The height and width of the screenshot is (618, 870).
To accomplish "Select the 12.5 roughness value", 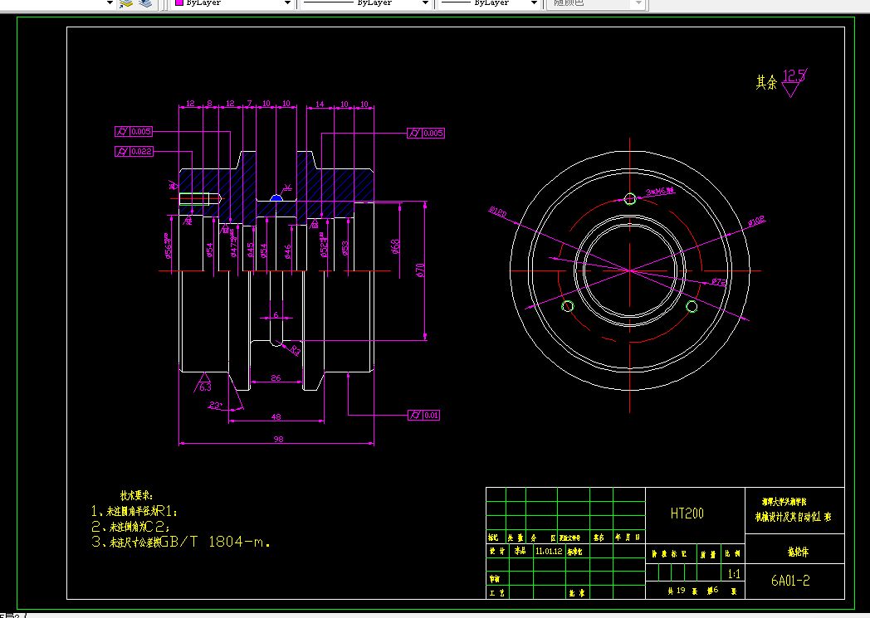I will click(794, 75).
